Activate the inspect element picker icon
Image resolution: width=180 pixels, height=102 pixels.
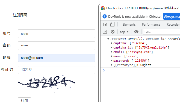click(105, 25)
